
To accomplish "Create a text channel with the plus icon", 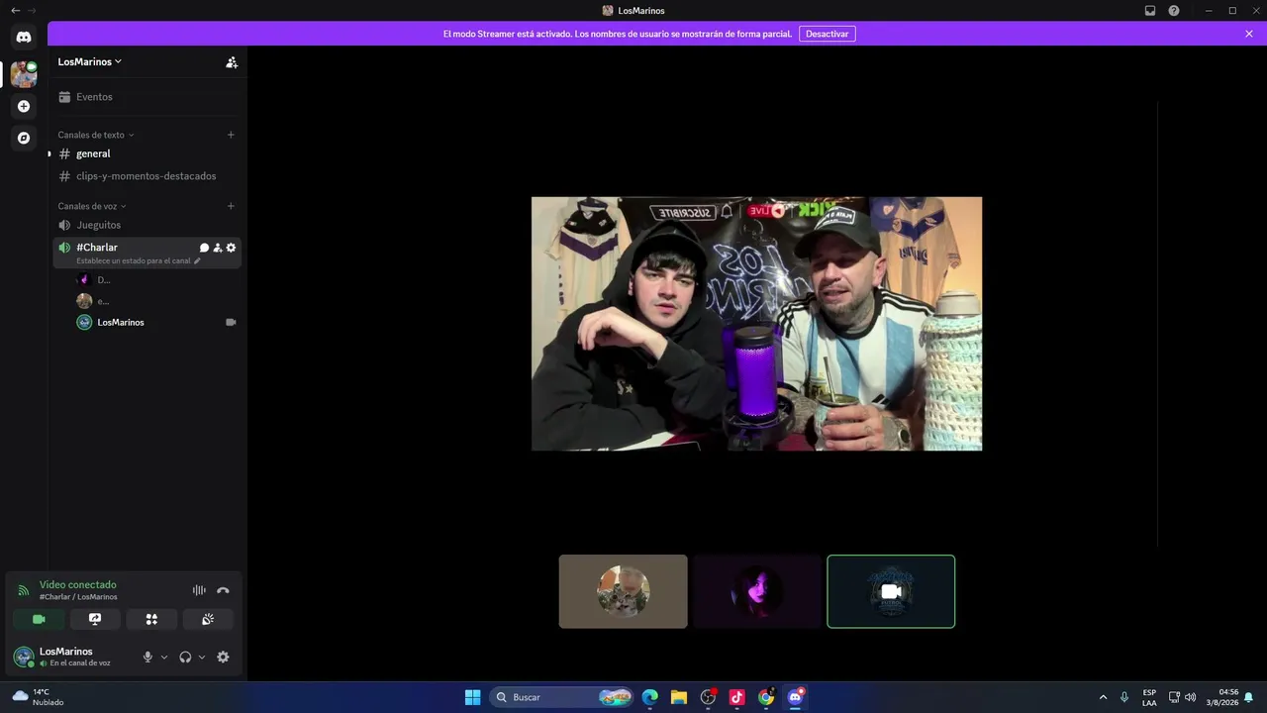I will tap(231, 135).
